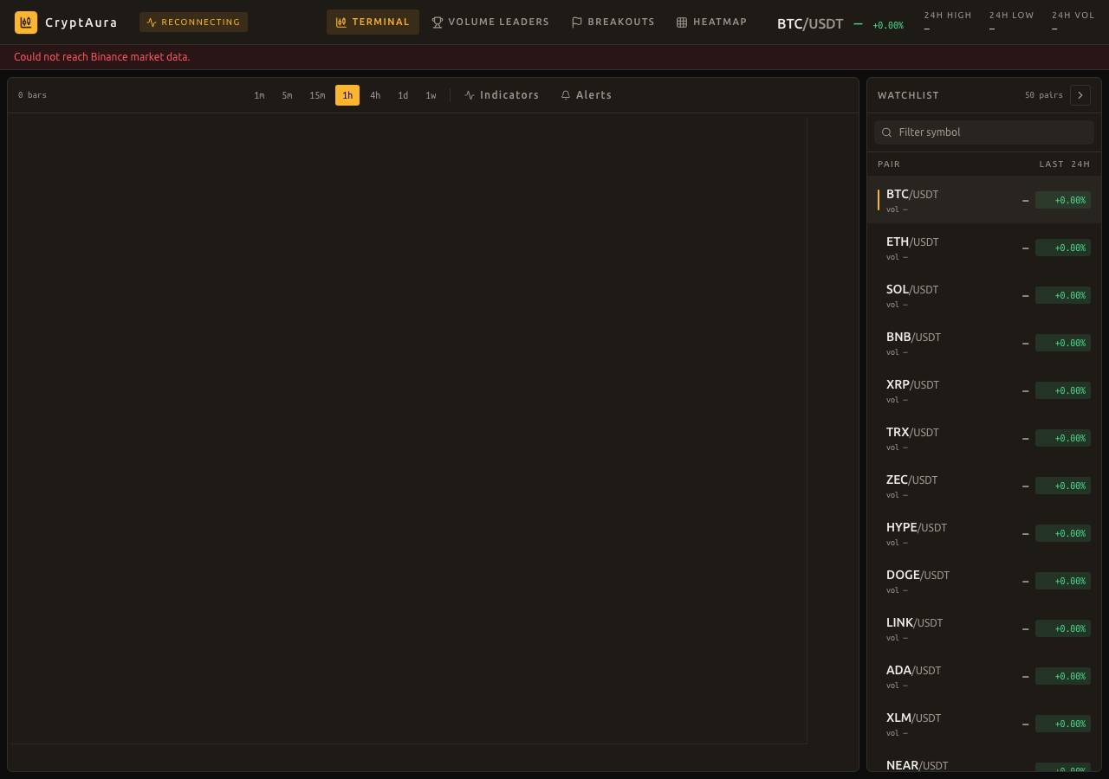This screenshot has width=1109, height=779.
Task: Click the BTC/USDT pair title in header
Action: [810, 24]
